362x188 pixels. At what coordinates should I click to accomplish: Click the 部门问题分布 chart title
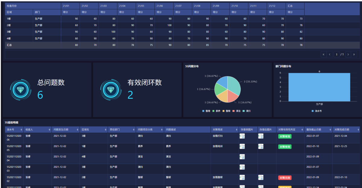pyautogui.click(x=283, y=66)
